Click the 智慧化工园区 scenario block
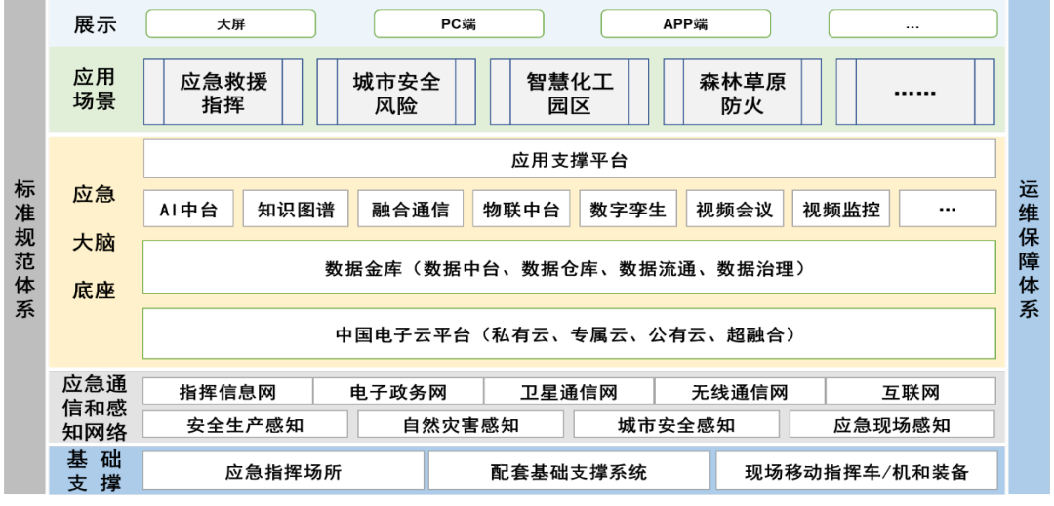Viewport: 1054px width, 506px height. coord(569,93)
